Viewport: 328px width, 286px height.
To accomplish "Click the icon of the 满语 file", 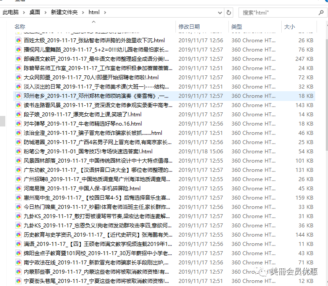I will (x=19, y=244).
